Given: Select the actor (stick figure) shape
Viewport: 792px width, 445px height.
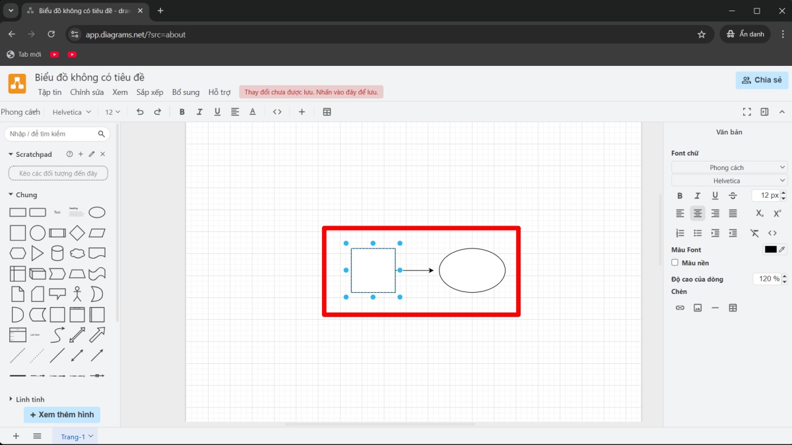Looking at the screenshot, I should (x=77, y=293).
